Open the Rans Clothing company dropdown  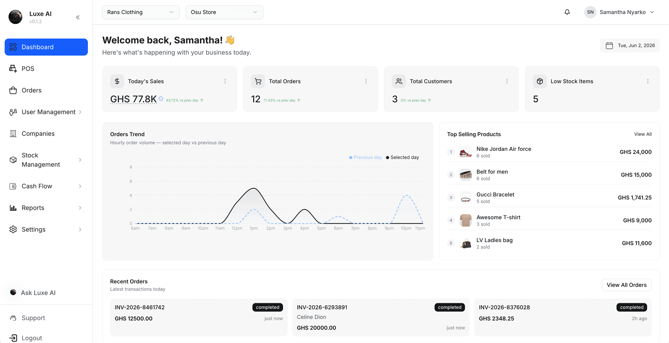pos(141,12)
